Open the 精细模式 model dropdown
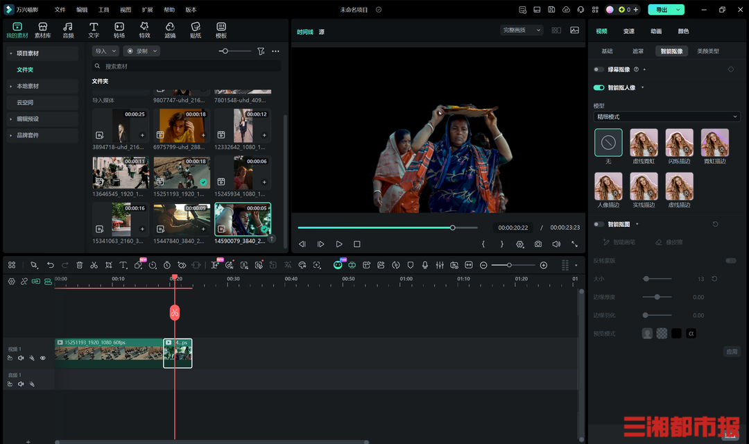749x444 pixels. (x=666, y=117)
